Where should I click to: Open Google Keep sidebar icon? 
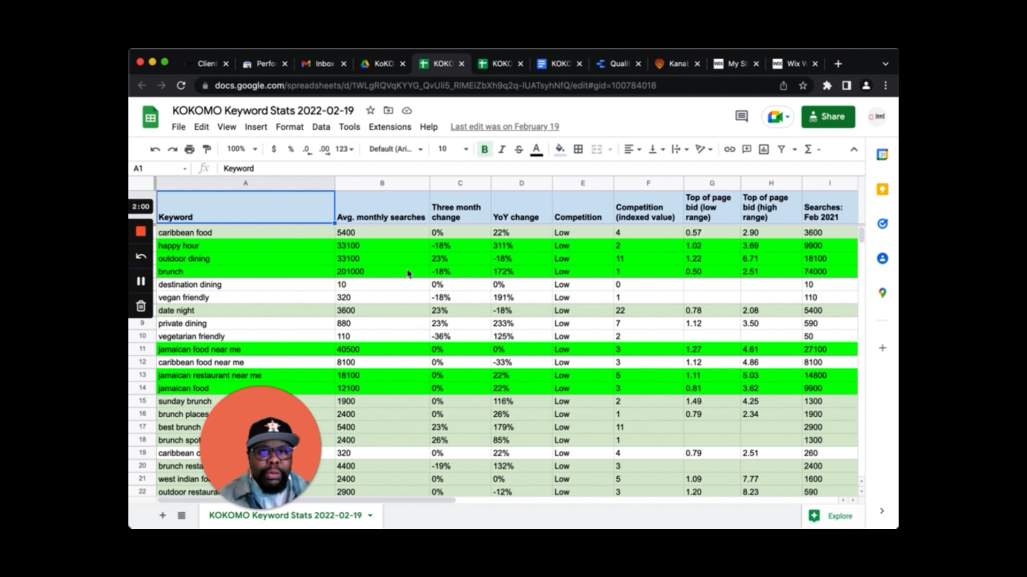point(882,189)
